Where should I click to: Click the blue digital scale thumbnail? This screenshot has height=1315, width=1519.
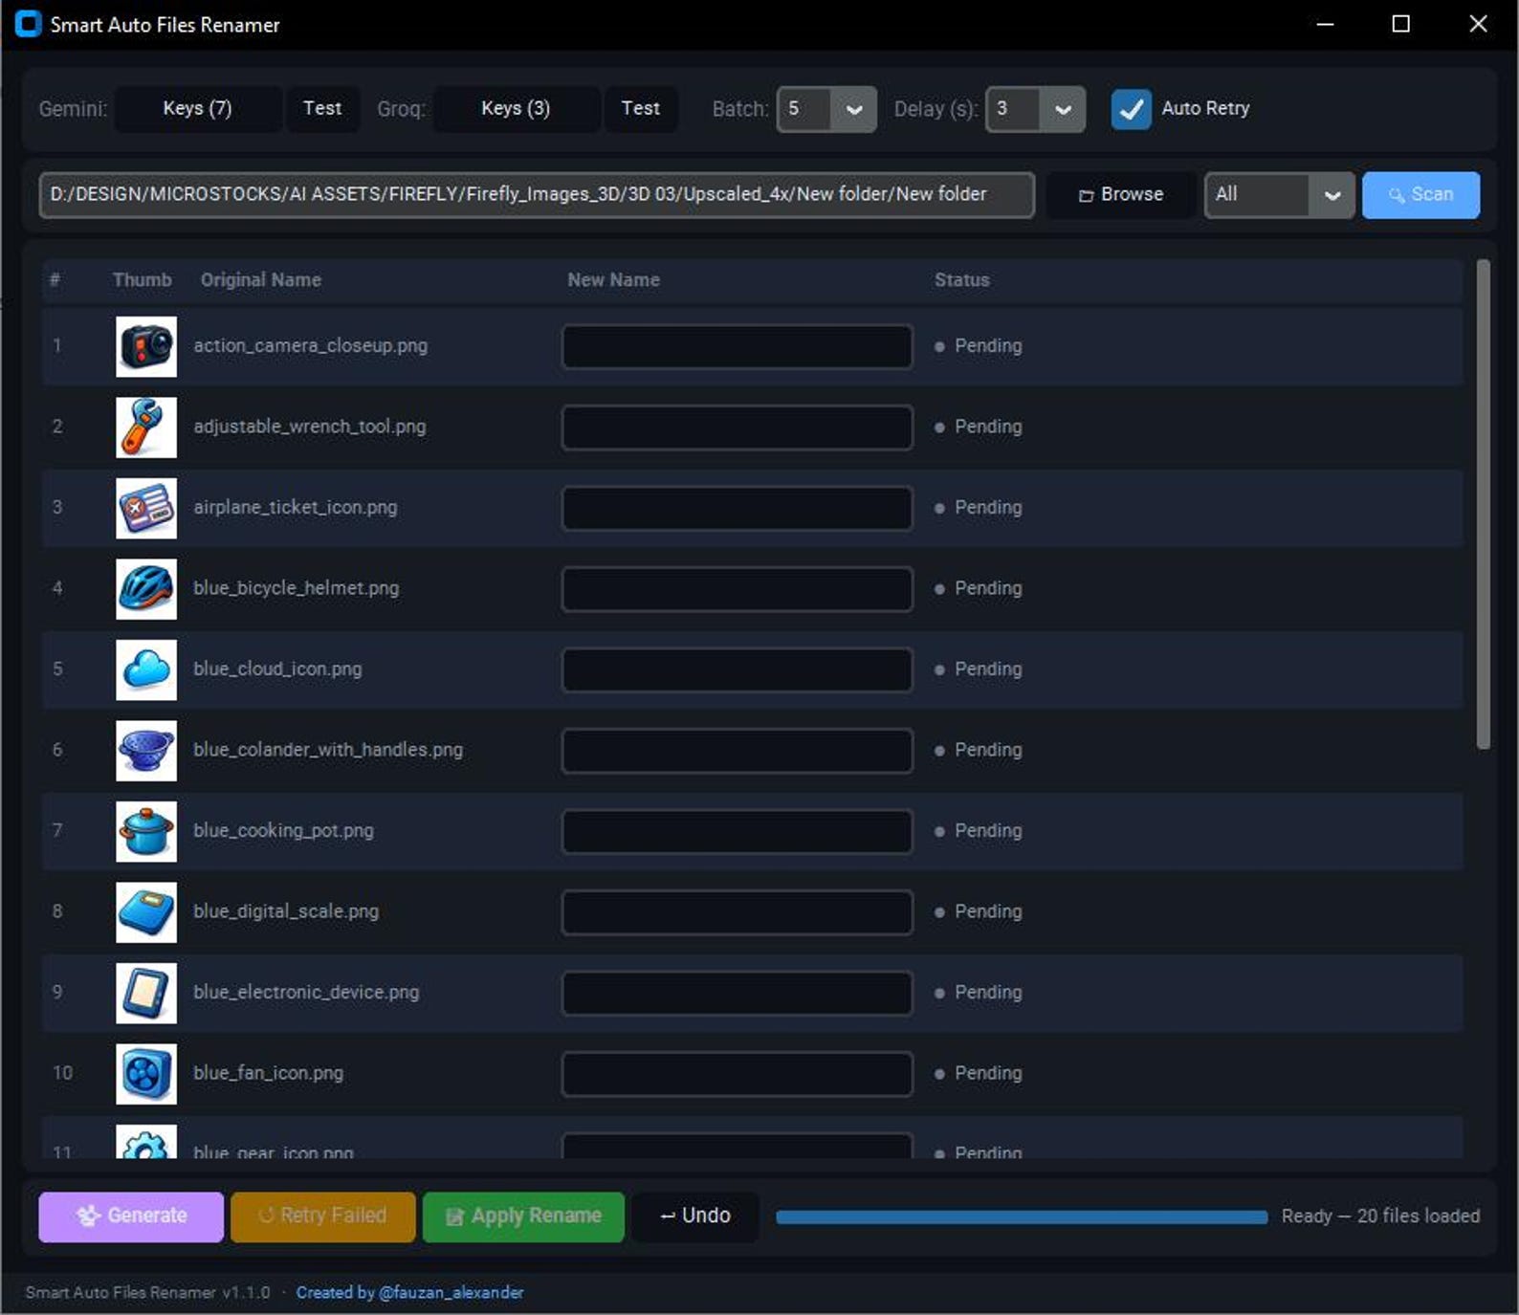146,912
